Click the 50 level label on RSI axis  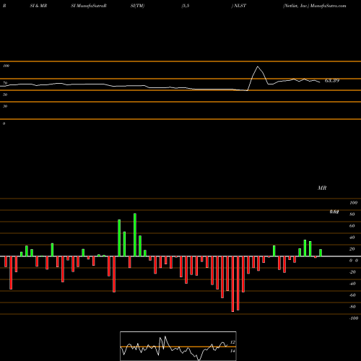tap(5, 95)
